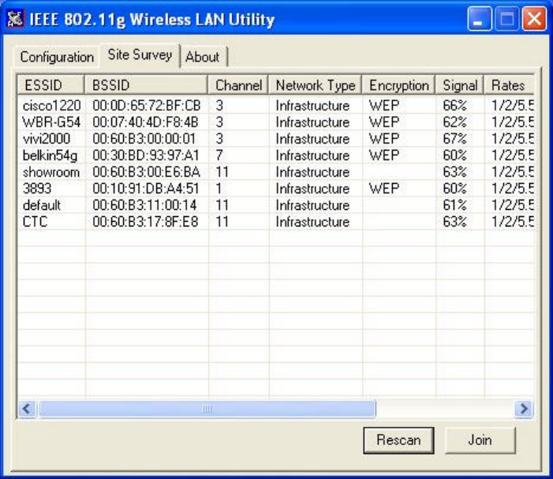The height and width of the screenshot is (479, 553).
Task: Close the Wireless LAN Utility window
Action: coord(534,19)
